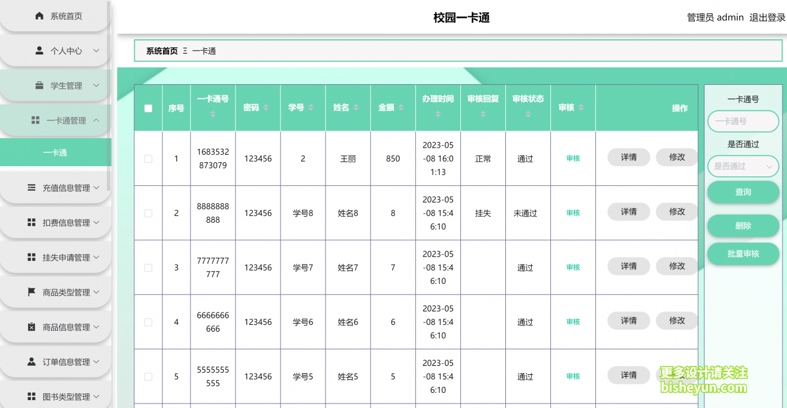The image size is (787, 408).
Task: Click the 充值信息管理 list icon
Action: (31, 187)
